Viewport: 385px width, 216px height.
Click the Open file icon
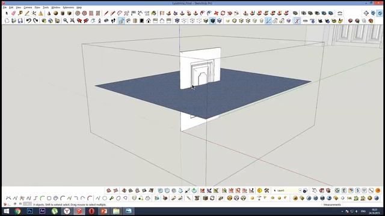pyautogui.click(x=13, y=21)
